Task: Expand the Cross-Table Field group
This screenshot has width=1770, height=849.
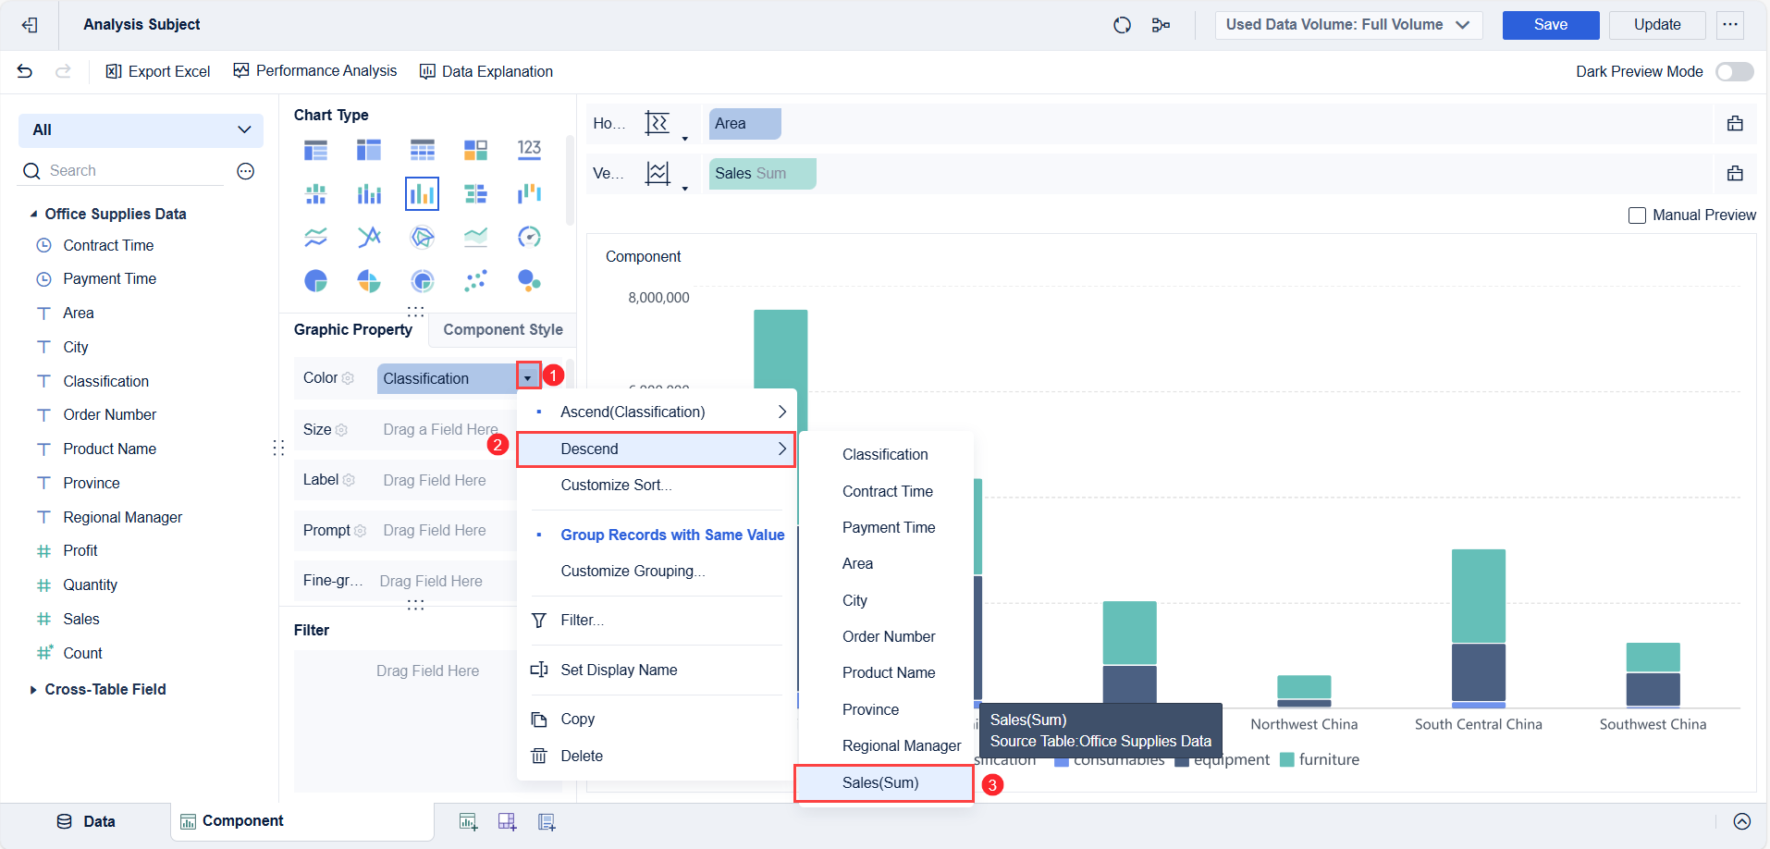Action: [x=33, y=689]
